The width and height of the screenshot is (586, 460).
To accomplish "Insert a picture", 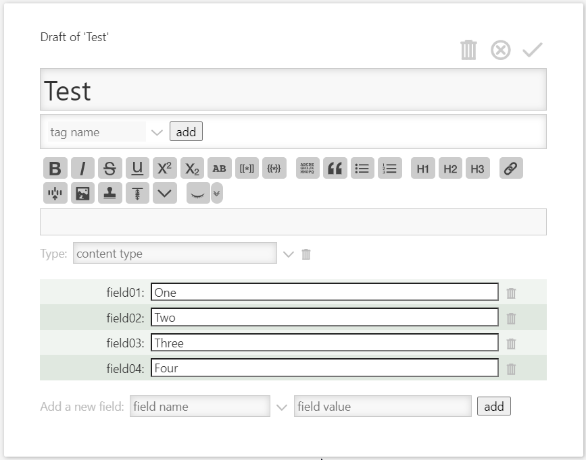I will pos(82,194).
